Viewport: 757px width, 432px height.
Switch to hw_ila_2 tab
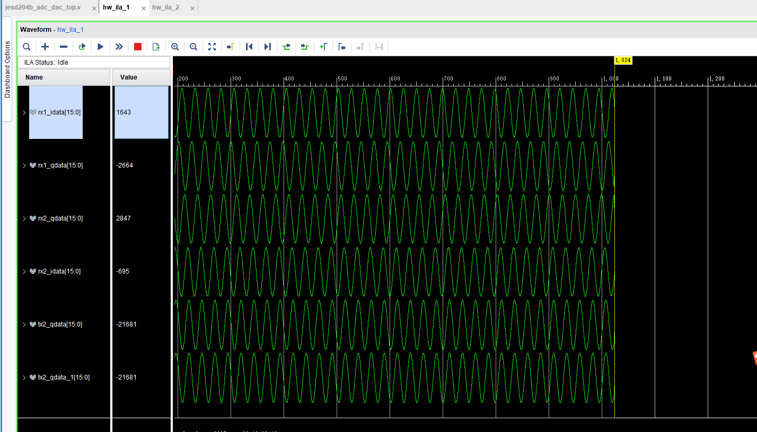click(165, 7)
